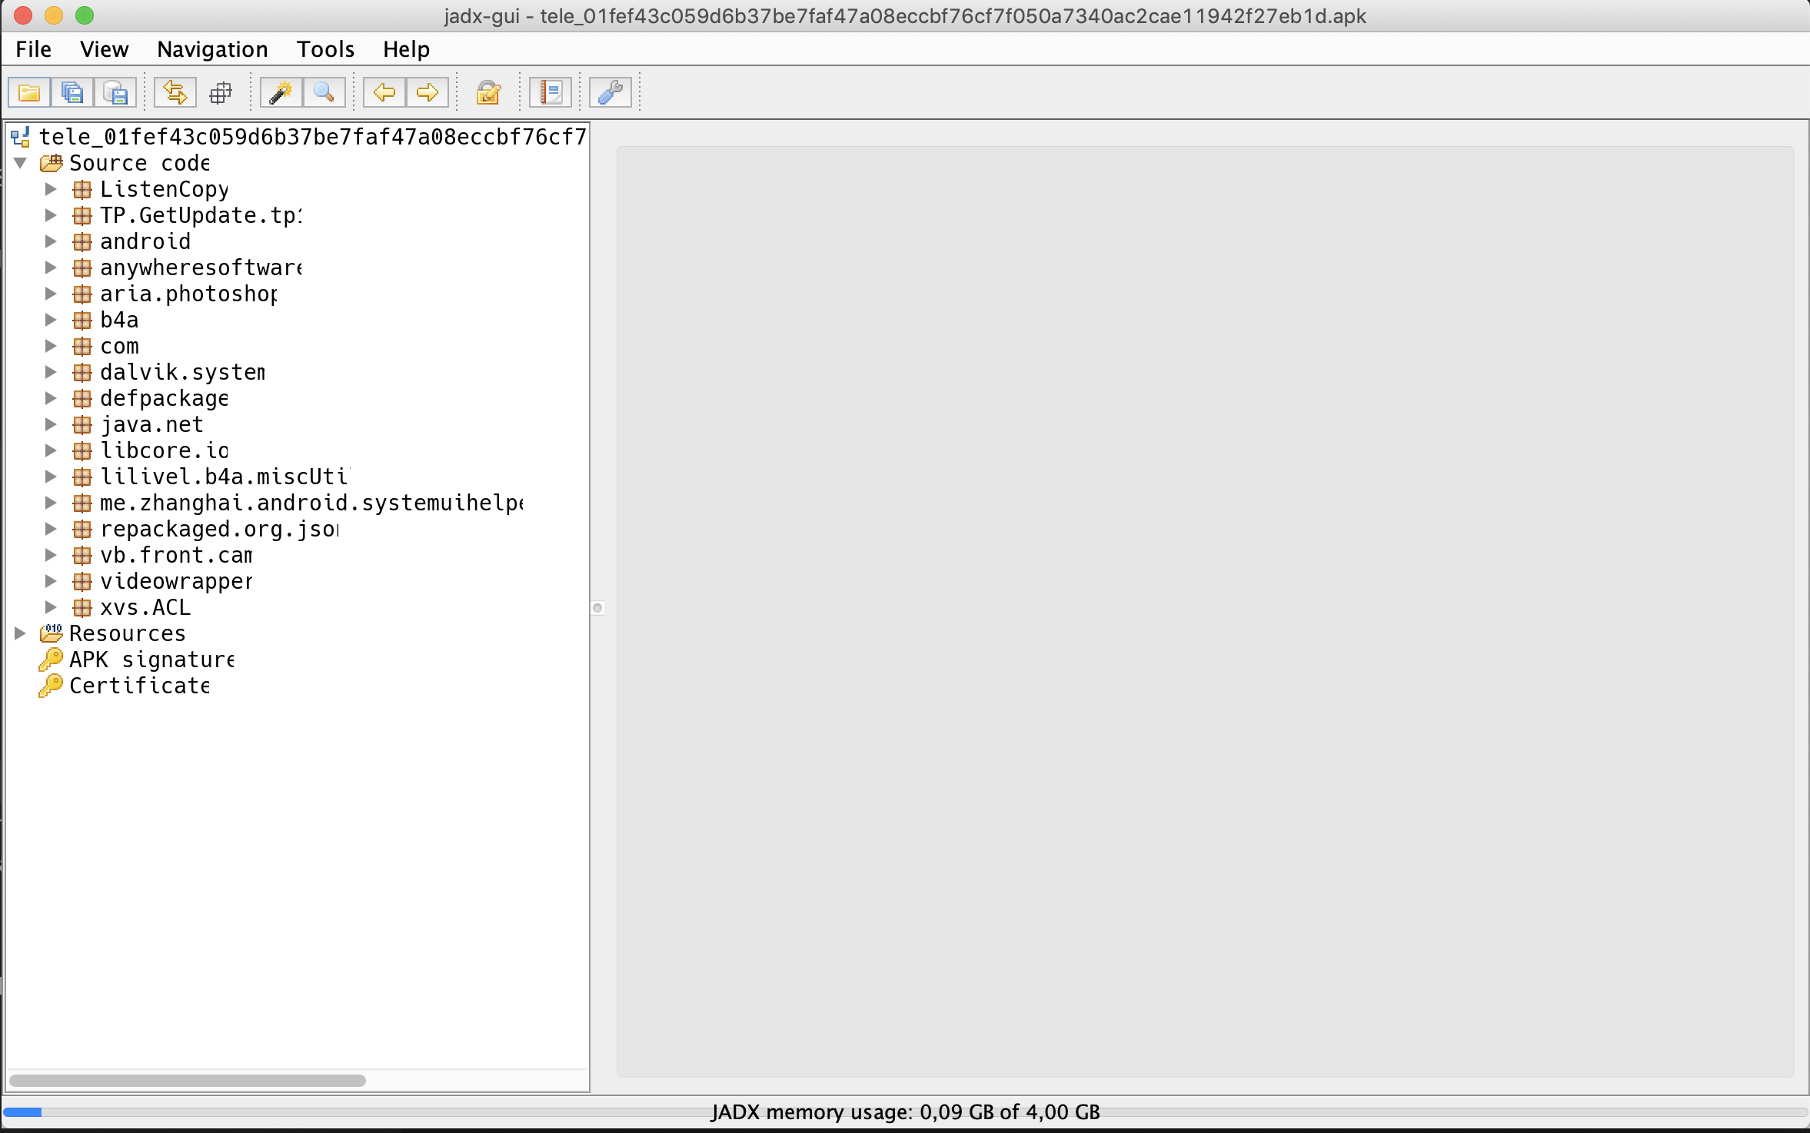The height and width of the screenshot is (1133, 1810).
Task: Click the Open file folder icon
Action: (x=29, y=93)
